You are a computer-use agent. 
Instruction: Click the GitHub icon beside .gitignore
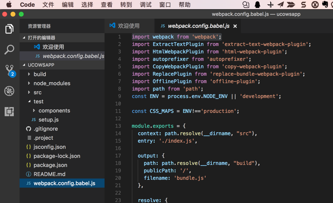[x=28, y=129]
